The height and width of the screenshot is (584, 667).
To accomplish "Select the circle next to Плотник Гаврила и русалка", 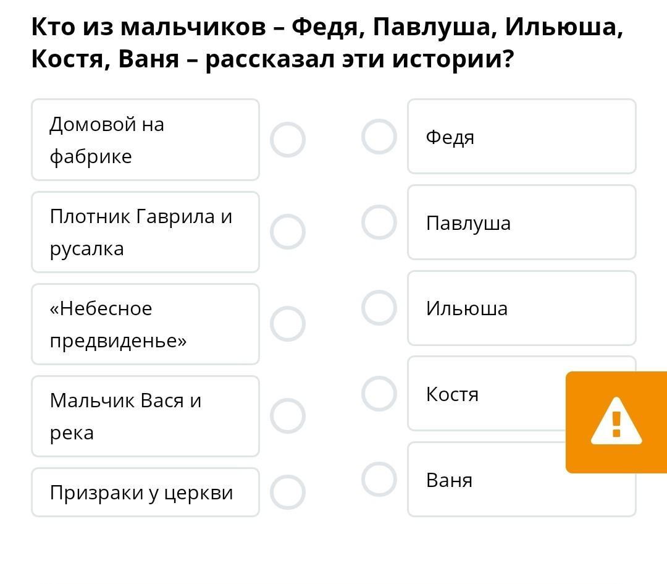I will tap(288, 232).
